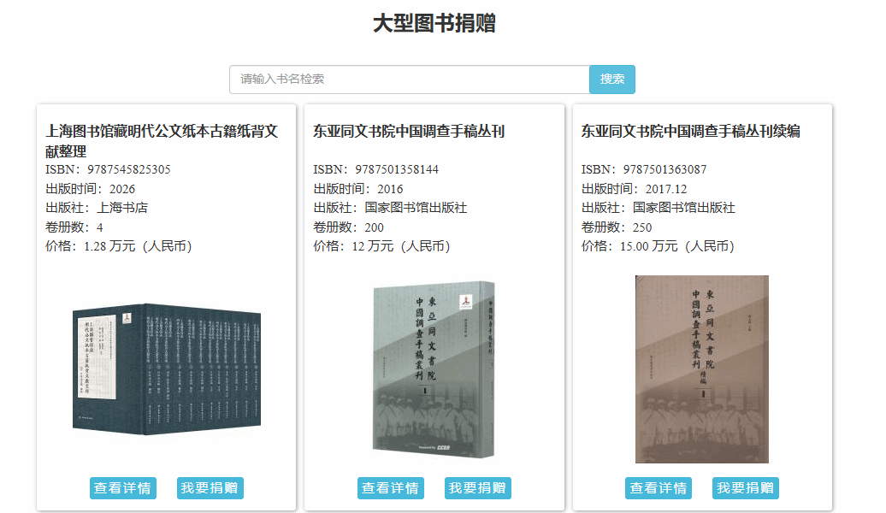The width and height of the screenshot is (886, 513).
Task: Click the title 东亚同文书院中国调查手稿丛刊续编
Action: (691, 132)
